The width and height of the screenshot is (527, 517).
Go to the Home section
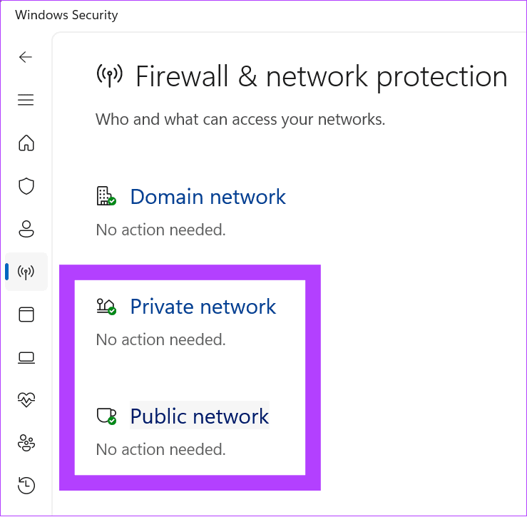26,143
